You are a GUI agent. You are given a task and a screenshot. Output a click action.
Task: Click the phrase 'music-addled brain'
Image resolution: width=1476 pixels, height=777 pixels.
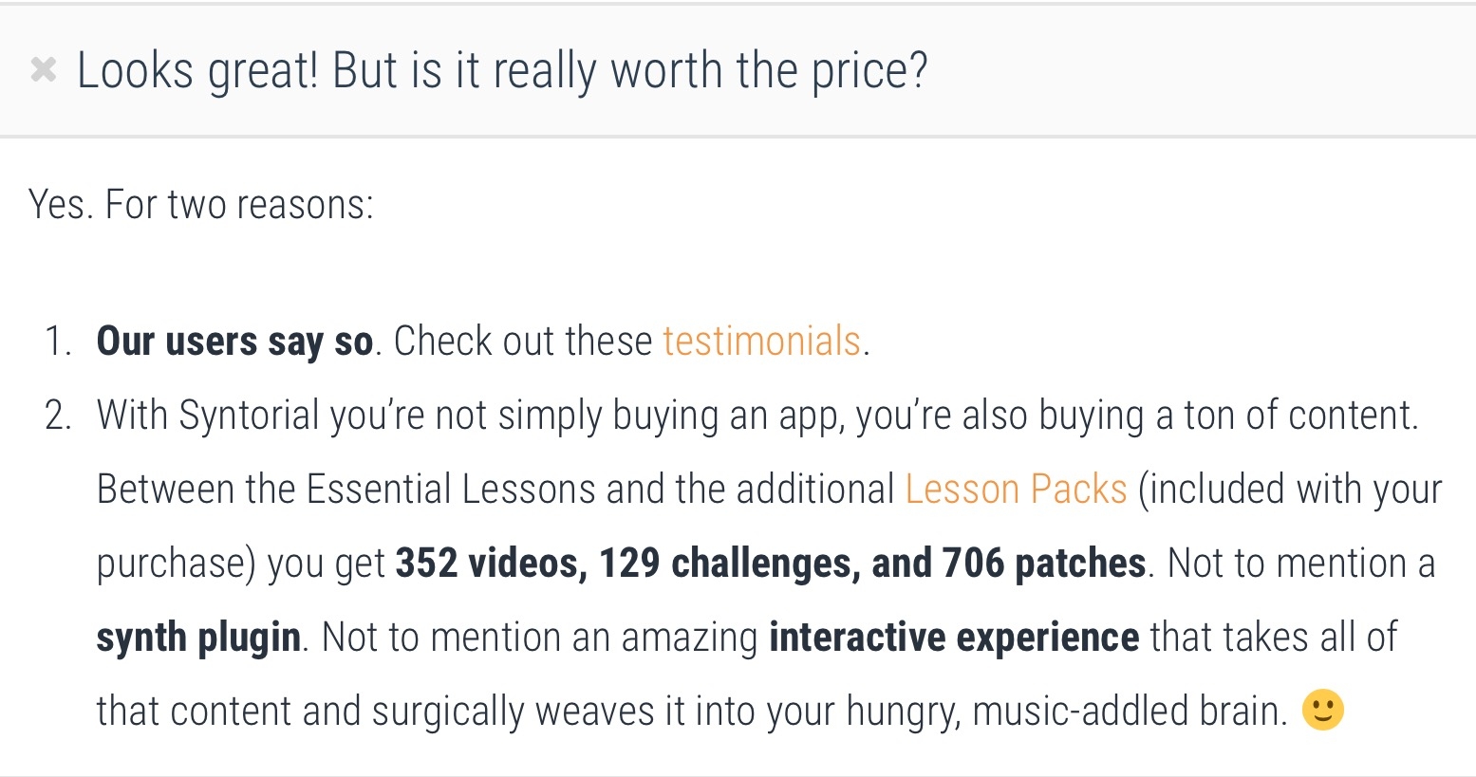tap(1130, 712)
